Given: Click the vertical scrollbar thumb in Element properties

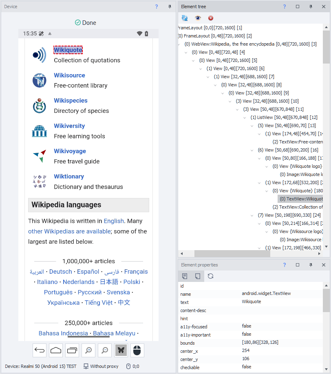Looking at the screenshot, I should 326,300.
